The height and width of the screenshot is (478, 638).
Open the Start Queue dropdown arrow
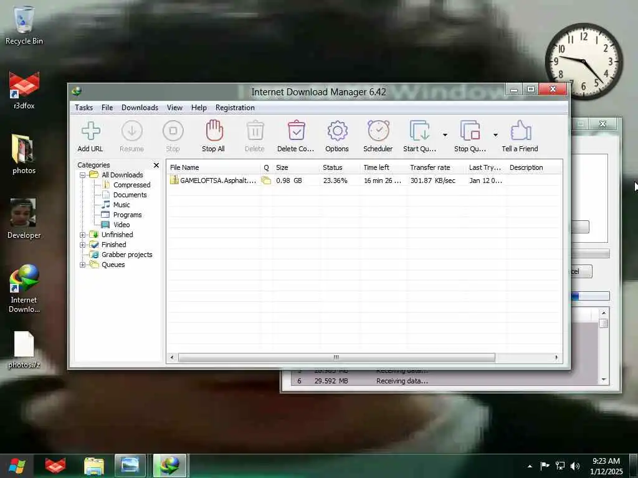(x=445, y=135)
